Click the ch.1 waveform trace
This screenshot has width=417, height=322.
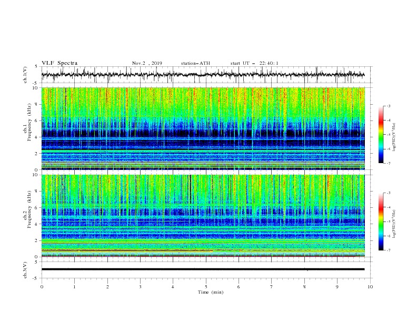click(203, 75)
